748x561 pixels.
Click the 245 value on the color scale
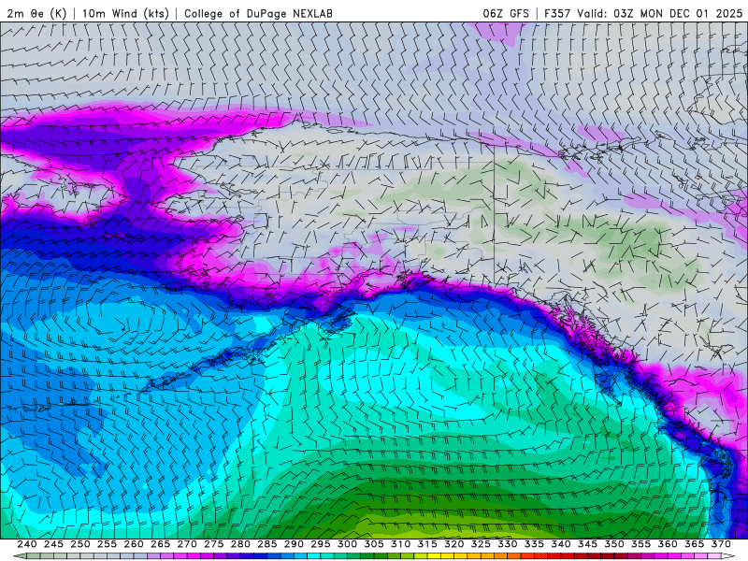coord(53,544)
